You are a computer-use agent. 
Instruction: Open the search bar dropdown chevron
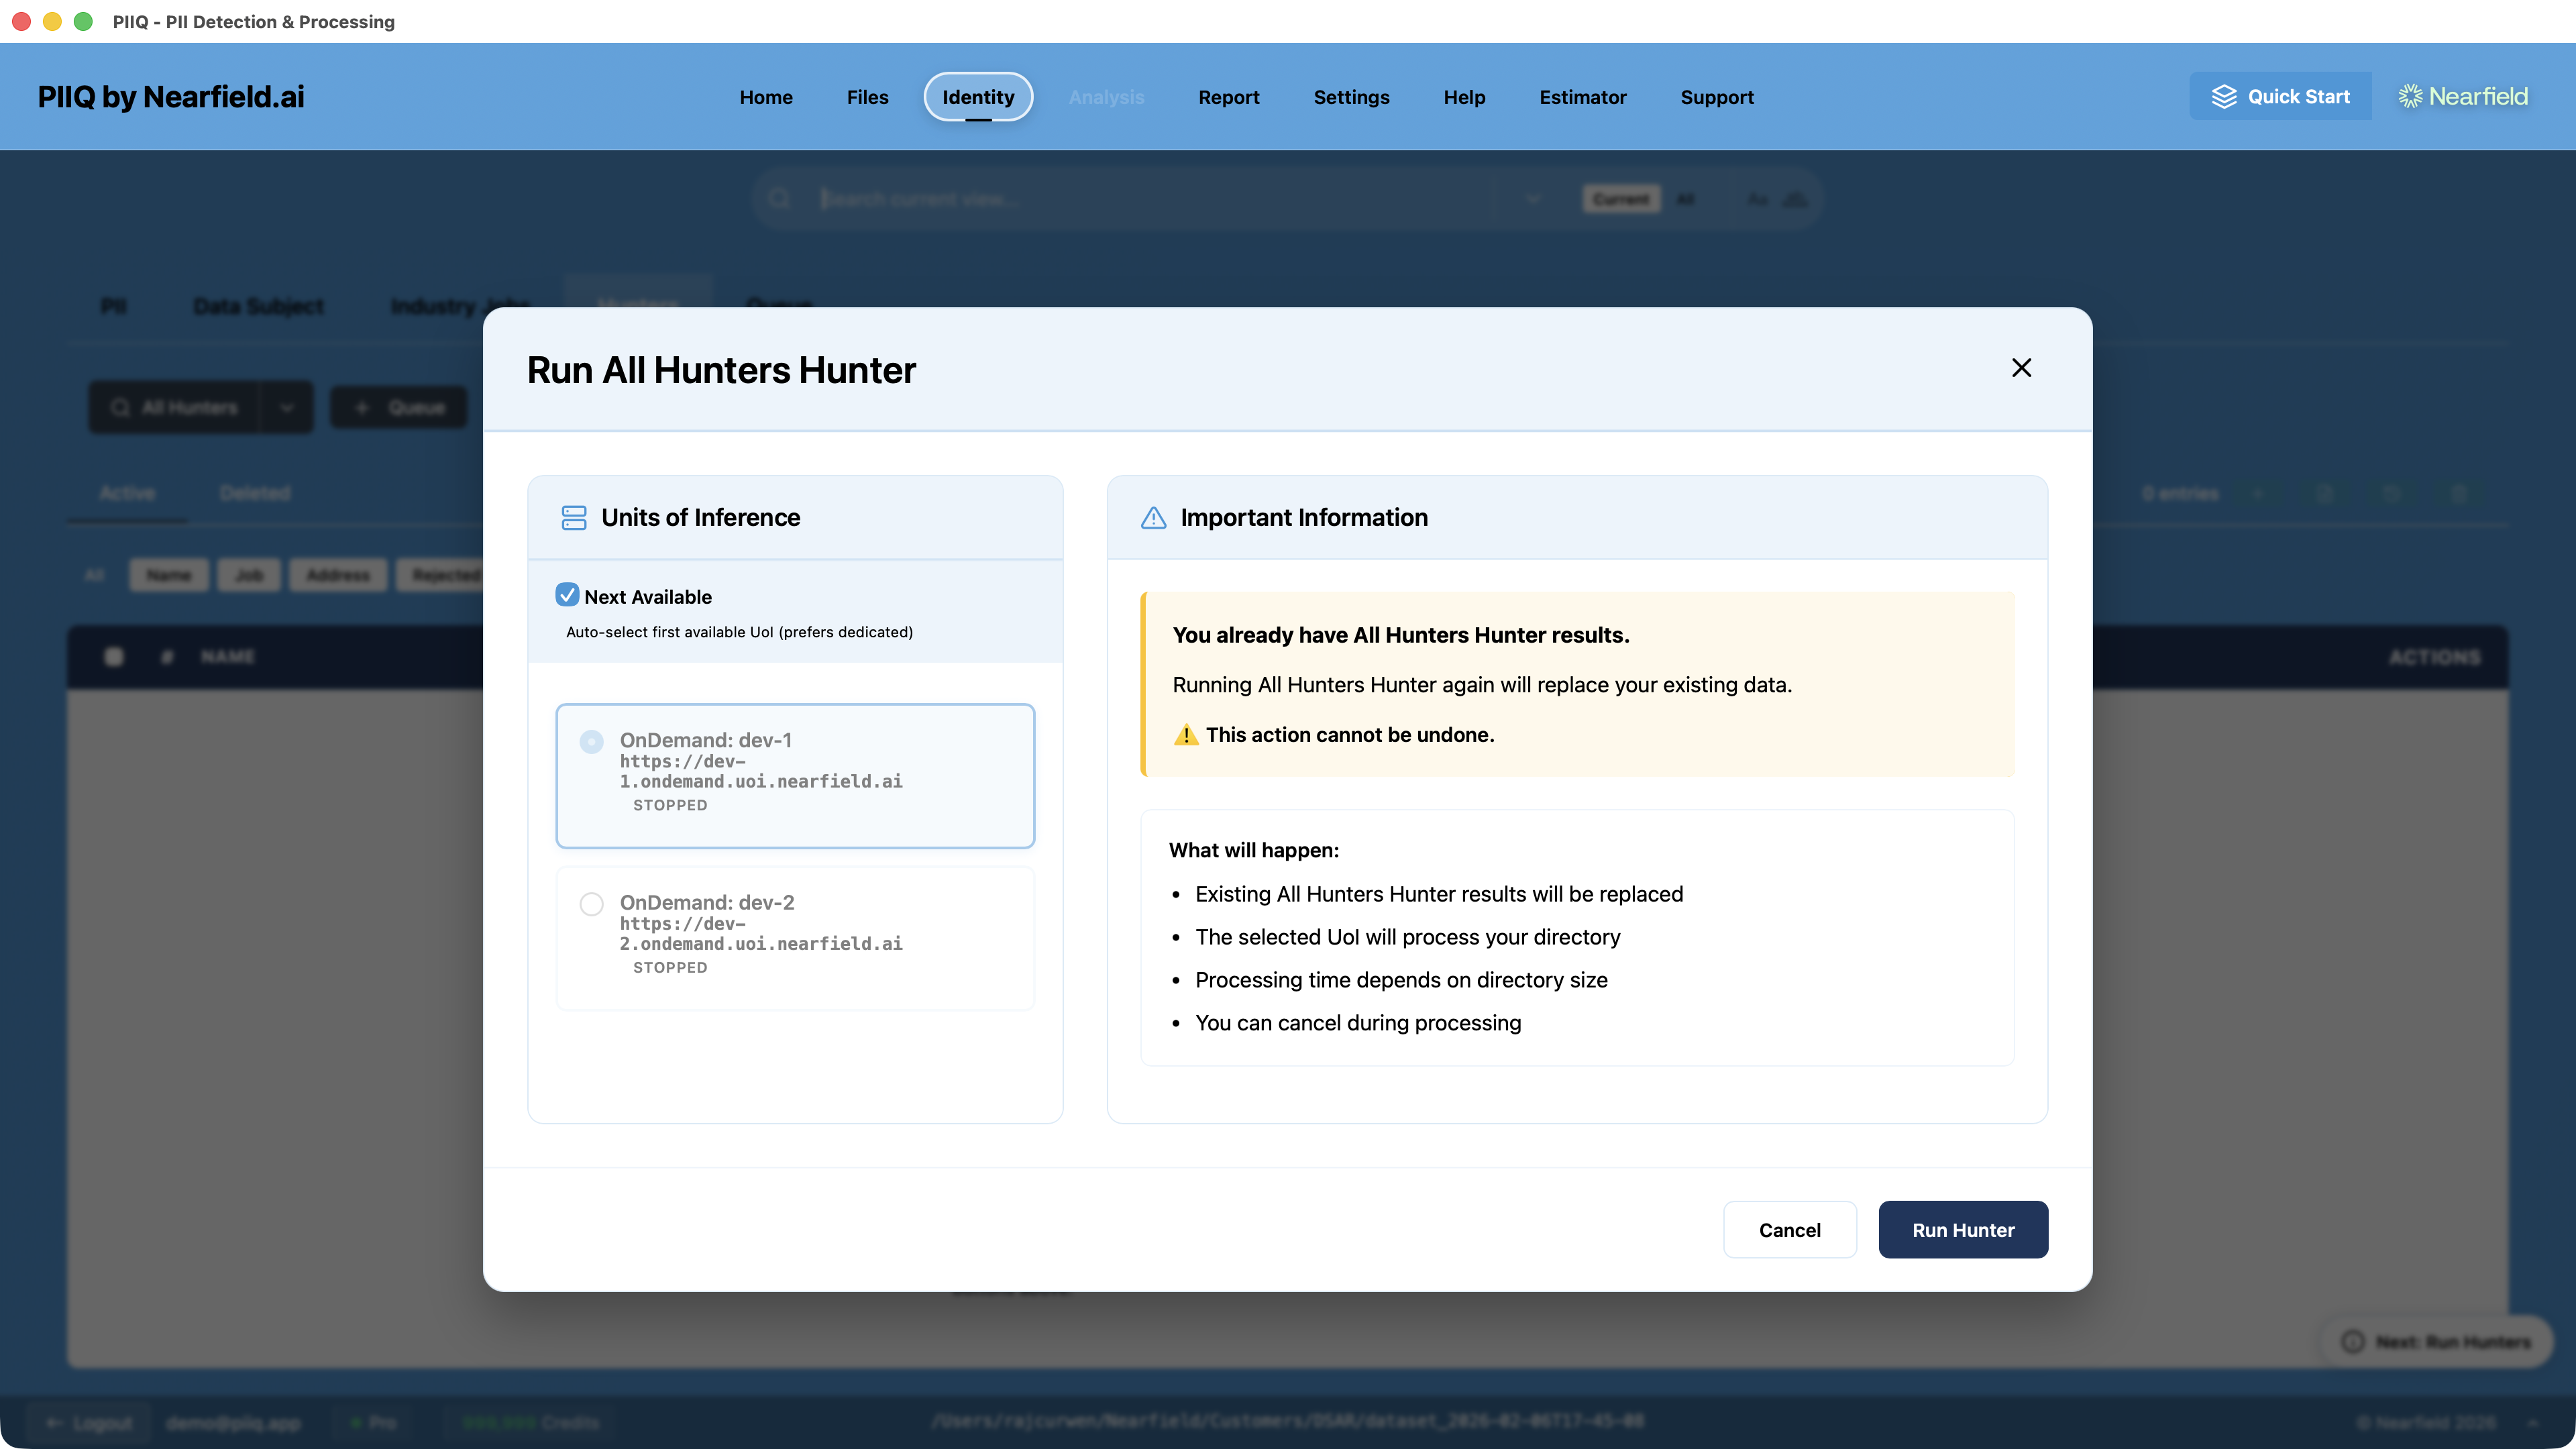[1533, 199]
